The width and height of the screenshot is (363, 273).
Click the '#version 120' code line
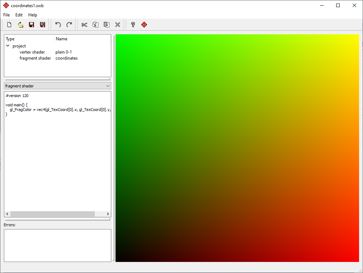click(17, 96)
